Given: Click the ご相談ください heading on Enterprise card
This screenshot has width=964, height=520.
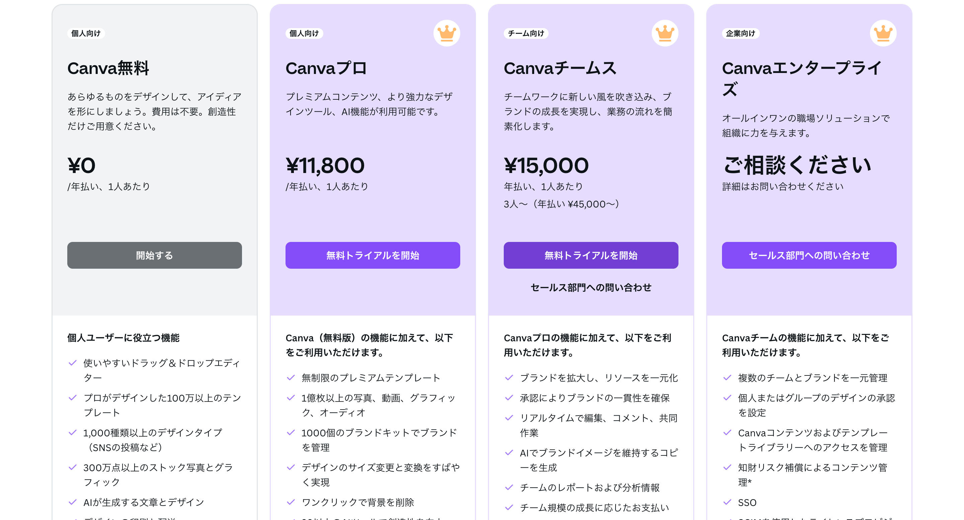Looking at the screenshot, I should click(797, 165).
